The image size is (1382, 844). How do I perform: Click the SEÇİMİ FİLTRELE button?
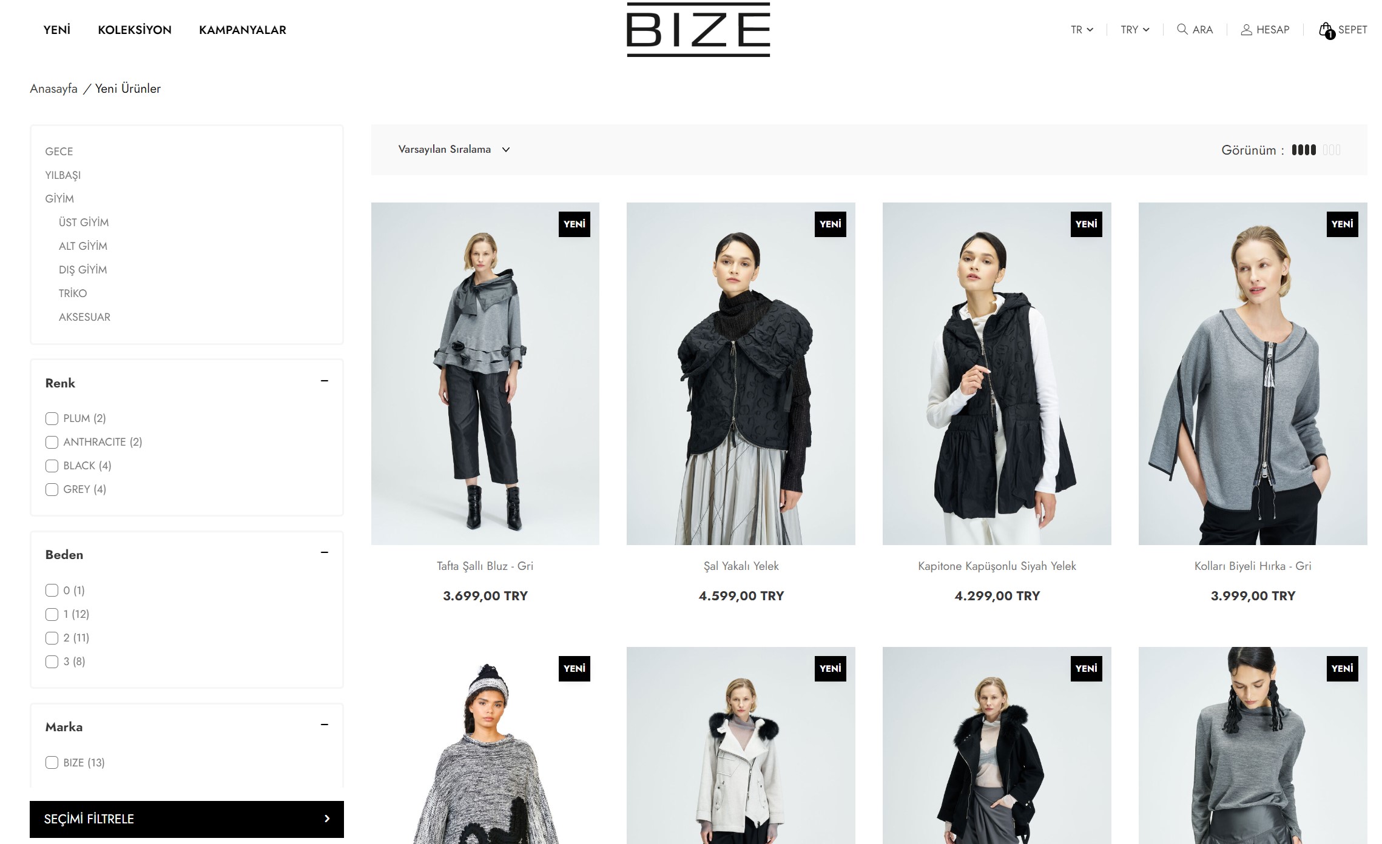tap(187, 819)
